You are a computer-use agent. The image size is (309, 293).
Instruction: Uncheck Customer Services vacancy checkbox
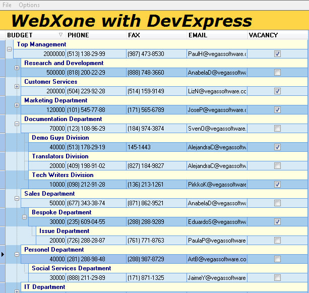(277, 91)
